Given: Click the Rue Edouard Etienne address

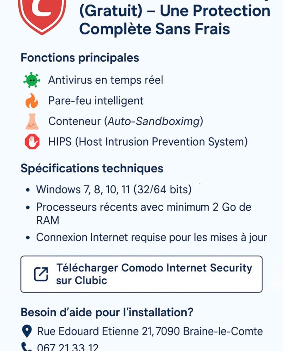Looking at the screenshot, I should (x=150, y=331).
